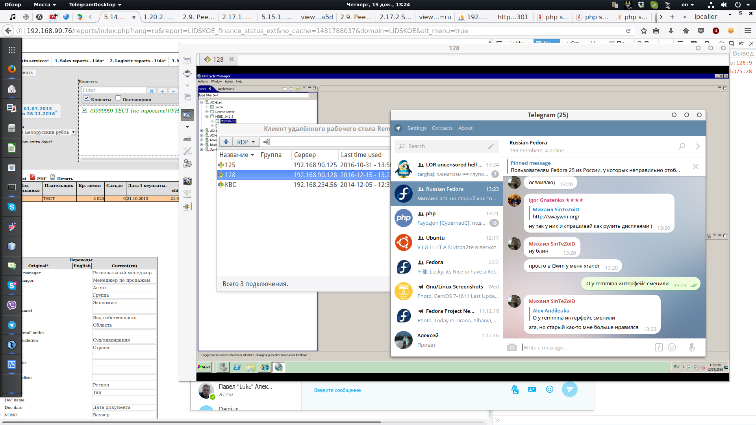This screenshot has height=425, width=756.
Task: Expand License server tree node
Action: tap(207, 112)
